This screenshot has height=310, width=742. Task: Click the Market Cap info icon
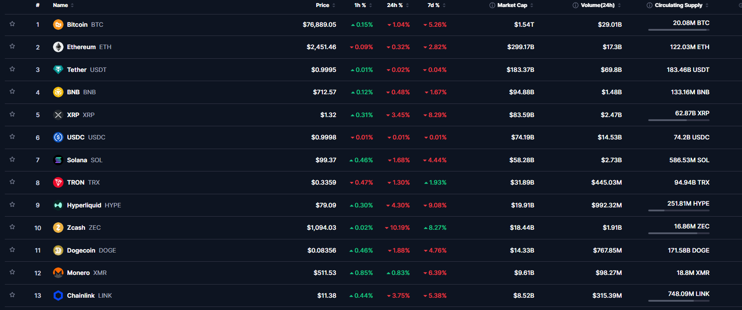(492, 5)
